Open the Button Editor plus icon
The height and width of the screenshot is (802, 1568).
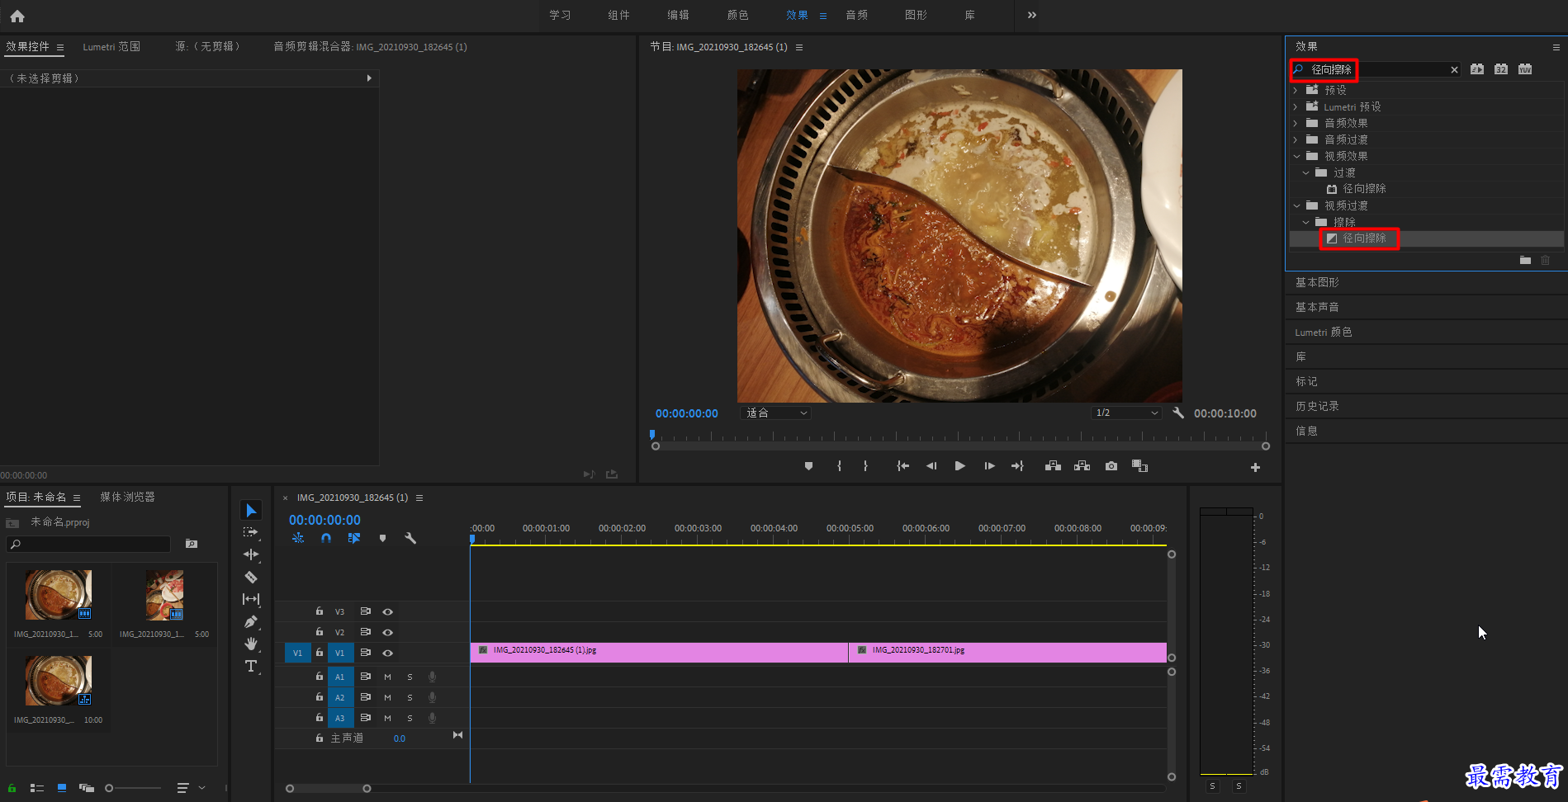[1255, 467]
